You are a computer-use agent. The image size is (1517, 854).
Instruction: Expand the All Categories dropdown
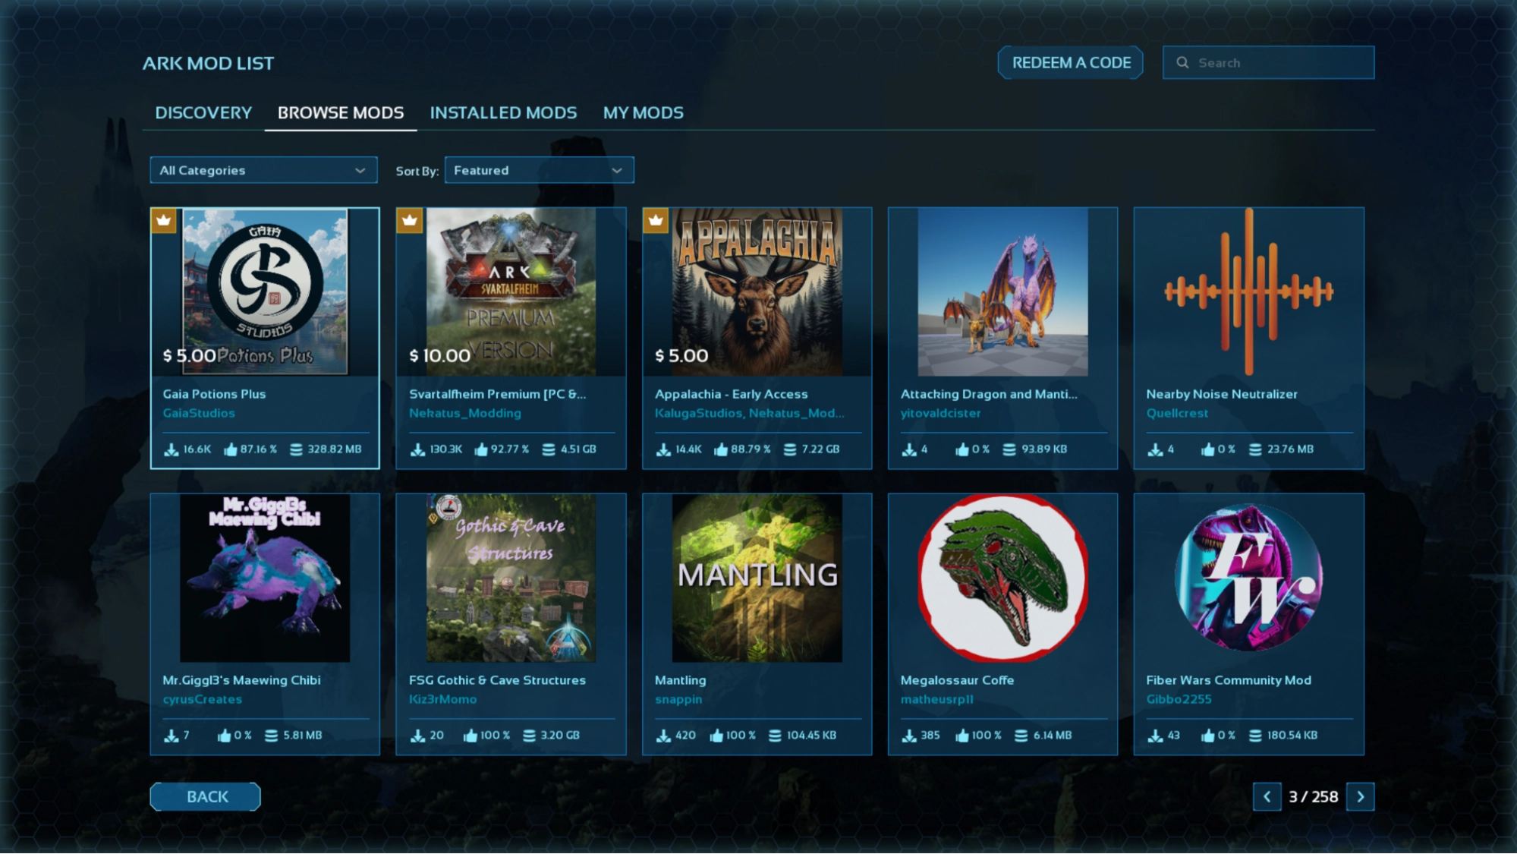point(263,170)
